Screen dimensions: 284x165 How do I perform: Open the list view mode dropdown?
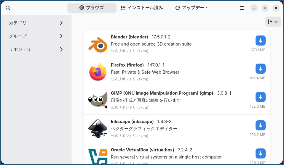pos(273,22)
